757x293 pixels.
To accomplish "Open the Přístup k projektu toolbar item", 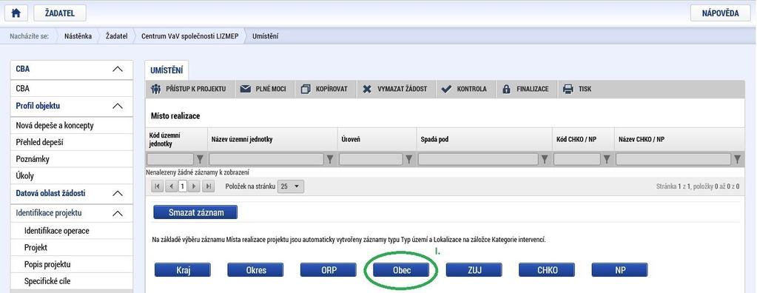I will coord(188,89).
